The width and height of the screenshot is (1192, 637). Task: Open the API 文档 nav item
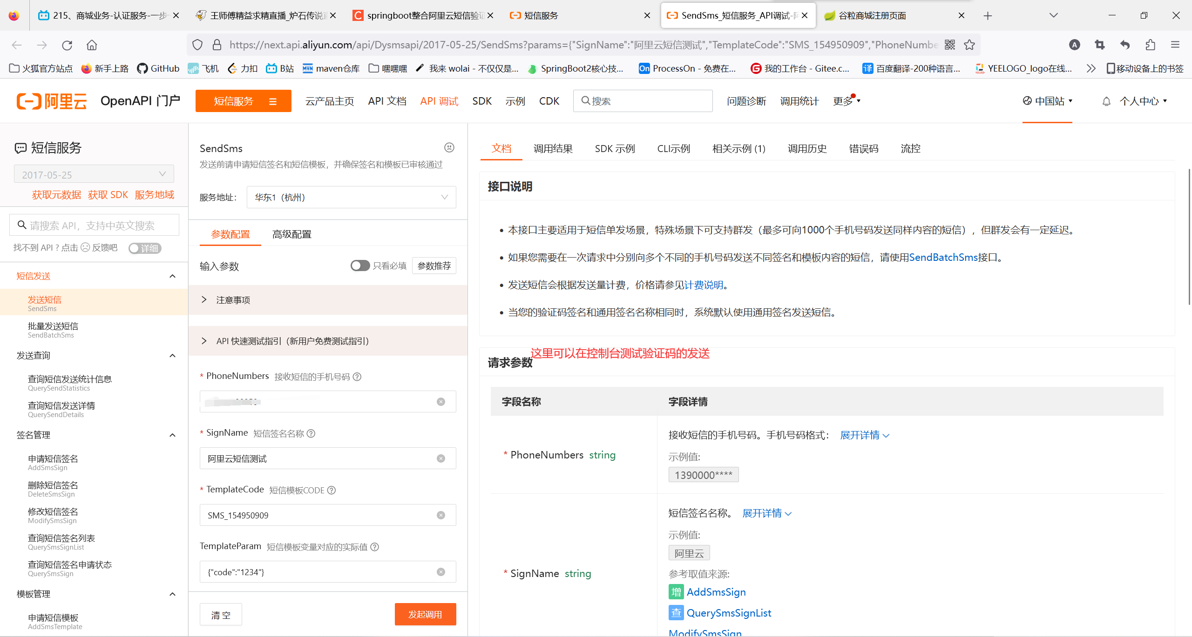point(387,101)
